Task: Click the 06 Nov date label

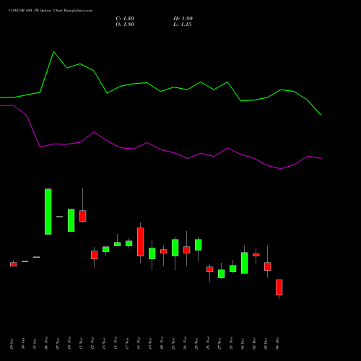Action: pos(46,343)
